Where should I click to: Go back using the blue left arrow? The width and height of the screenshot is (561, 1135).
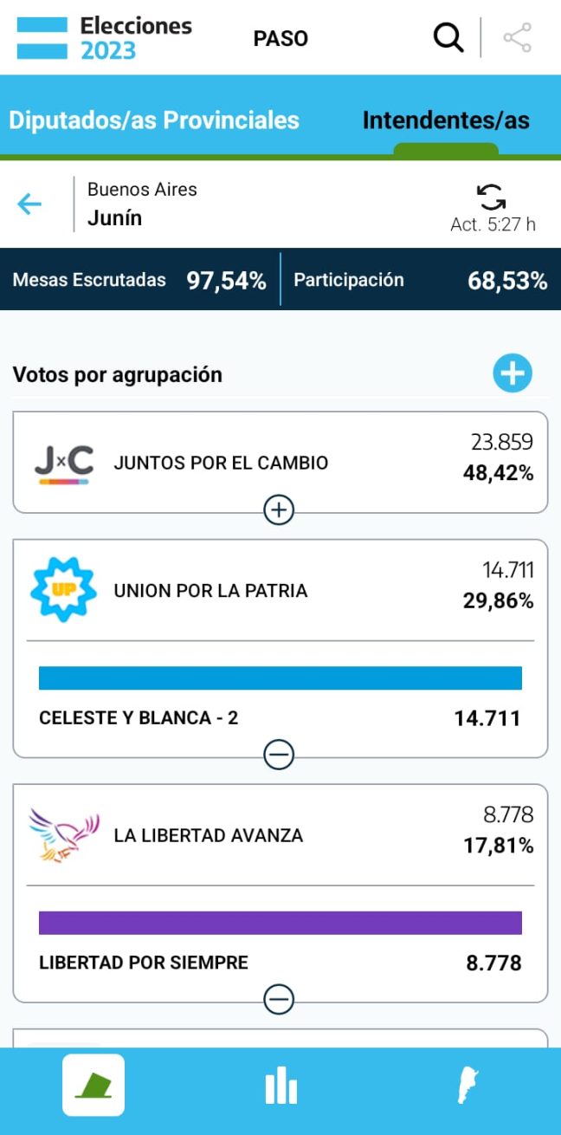click(29, 204)
